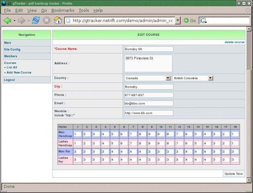The width and height of the screenshot is (253, 193).
Task: Expand the Country dropdown showing Canada
Action: coord(148,78)
